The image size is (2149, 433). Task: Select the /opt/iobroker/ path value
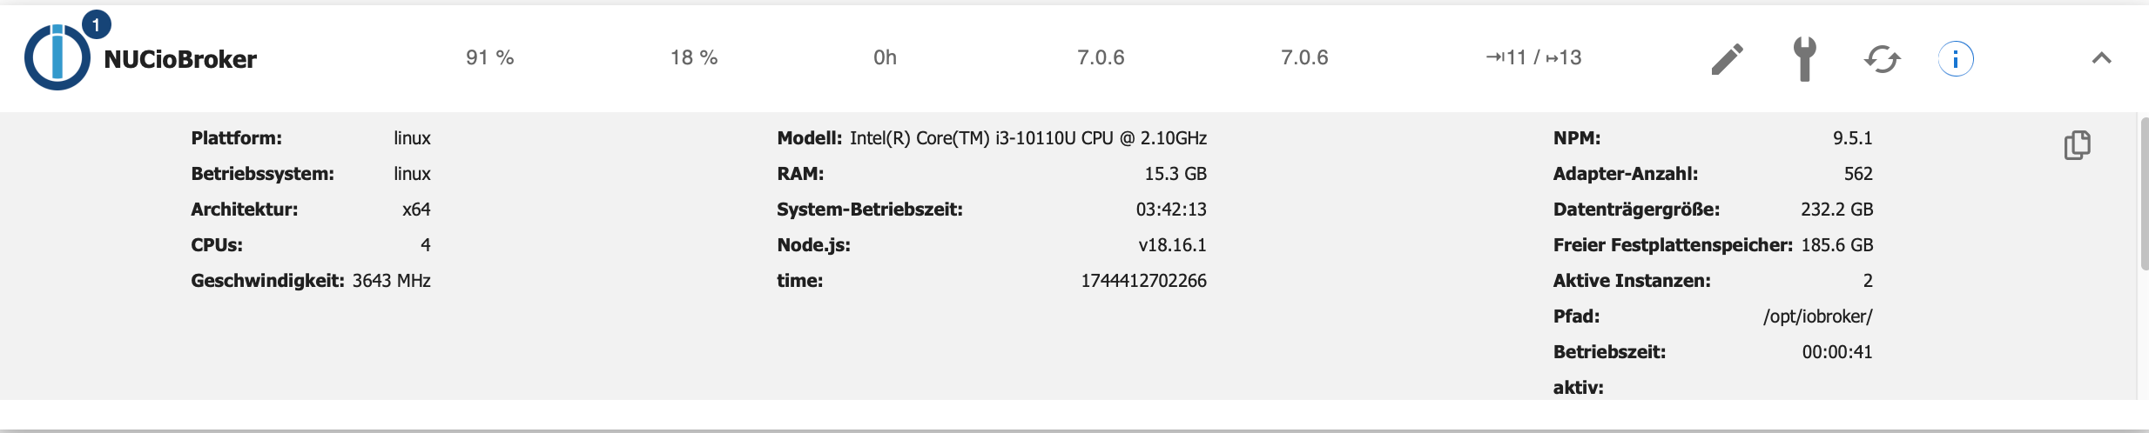coord(1817,316)
